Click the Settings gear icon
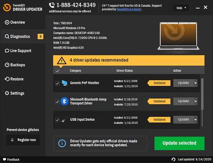The height and width of the screenshot is (163, 213). 7,93
